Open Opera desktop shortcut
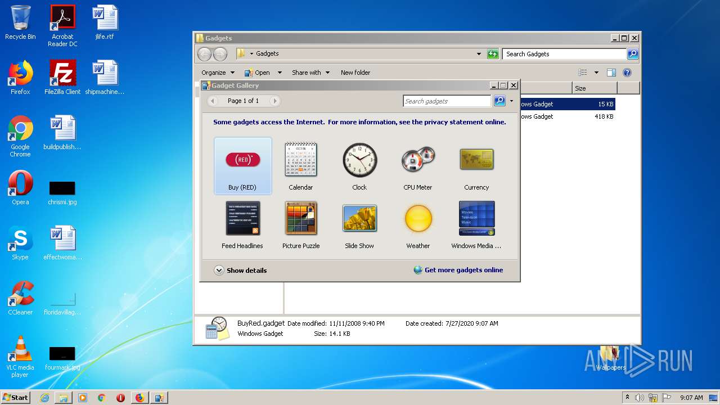Image resolution: width=720 pixels, height=405 pixels. click(x=20, y=188)
